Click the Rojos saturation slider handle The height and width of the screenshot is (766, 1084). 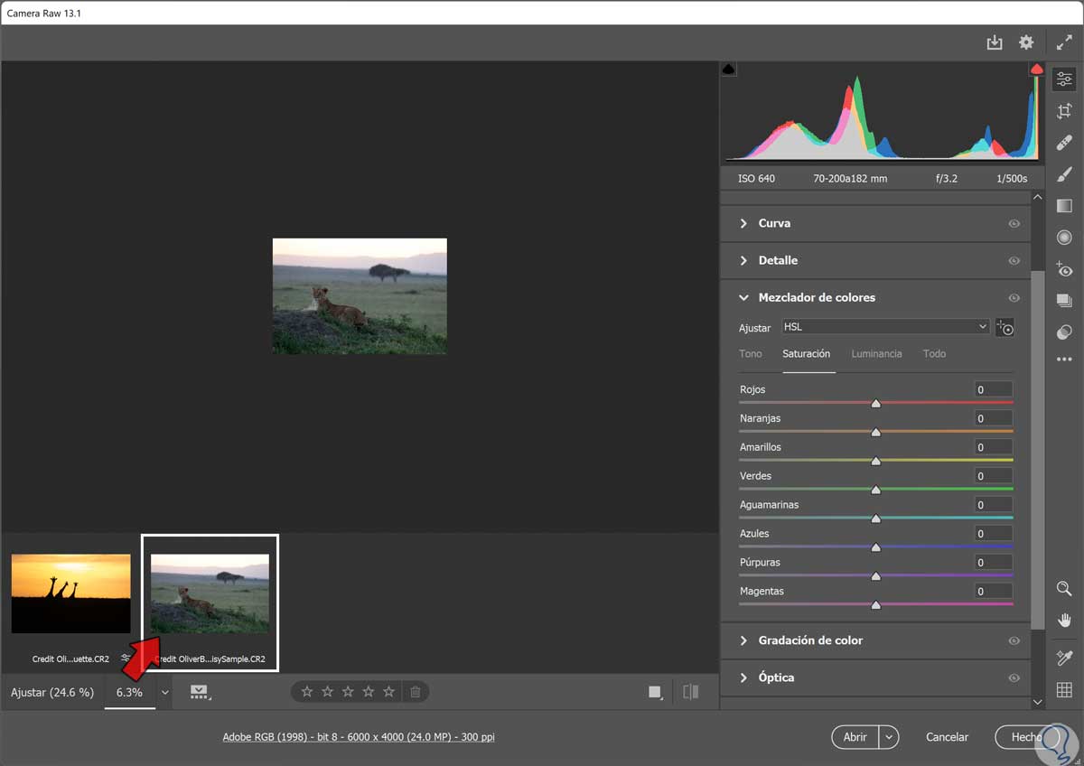875,404
